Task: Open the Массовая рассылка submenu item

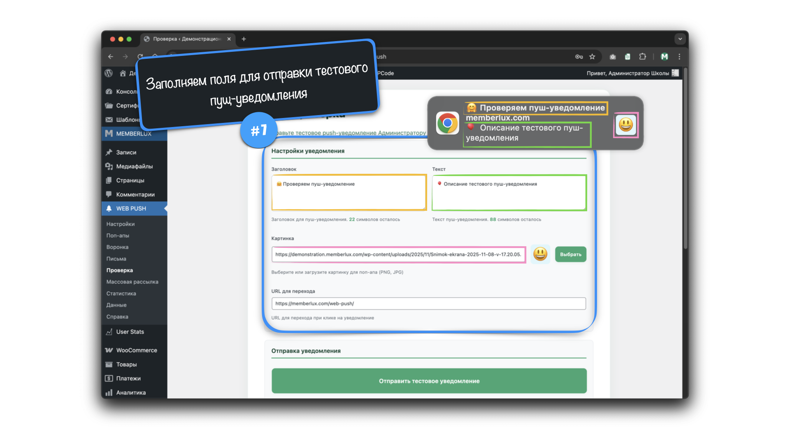Action: pos(132,282)
